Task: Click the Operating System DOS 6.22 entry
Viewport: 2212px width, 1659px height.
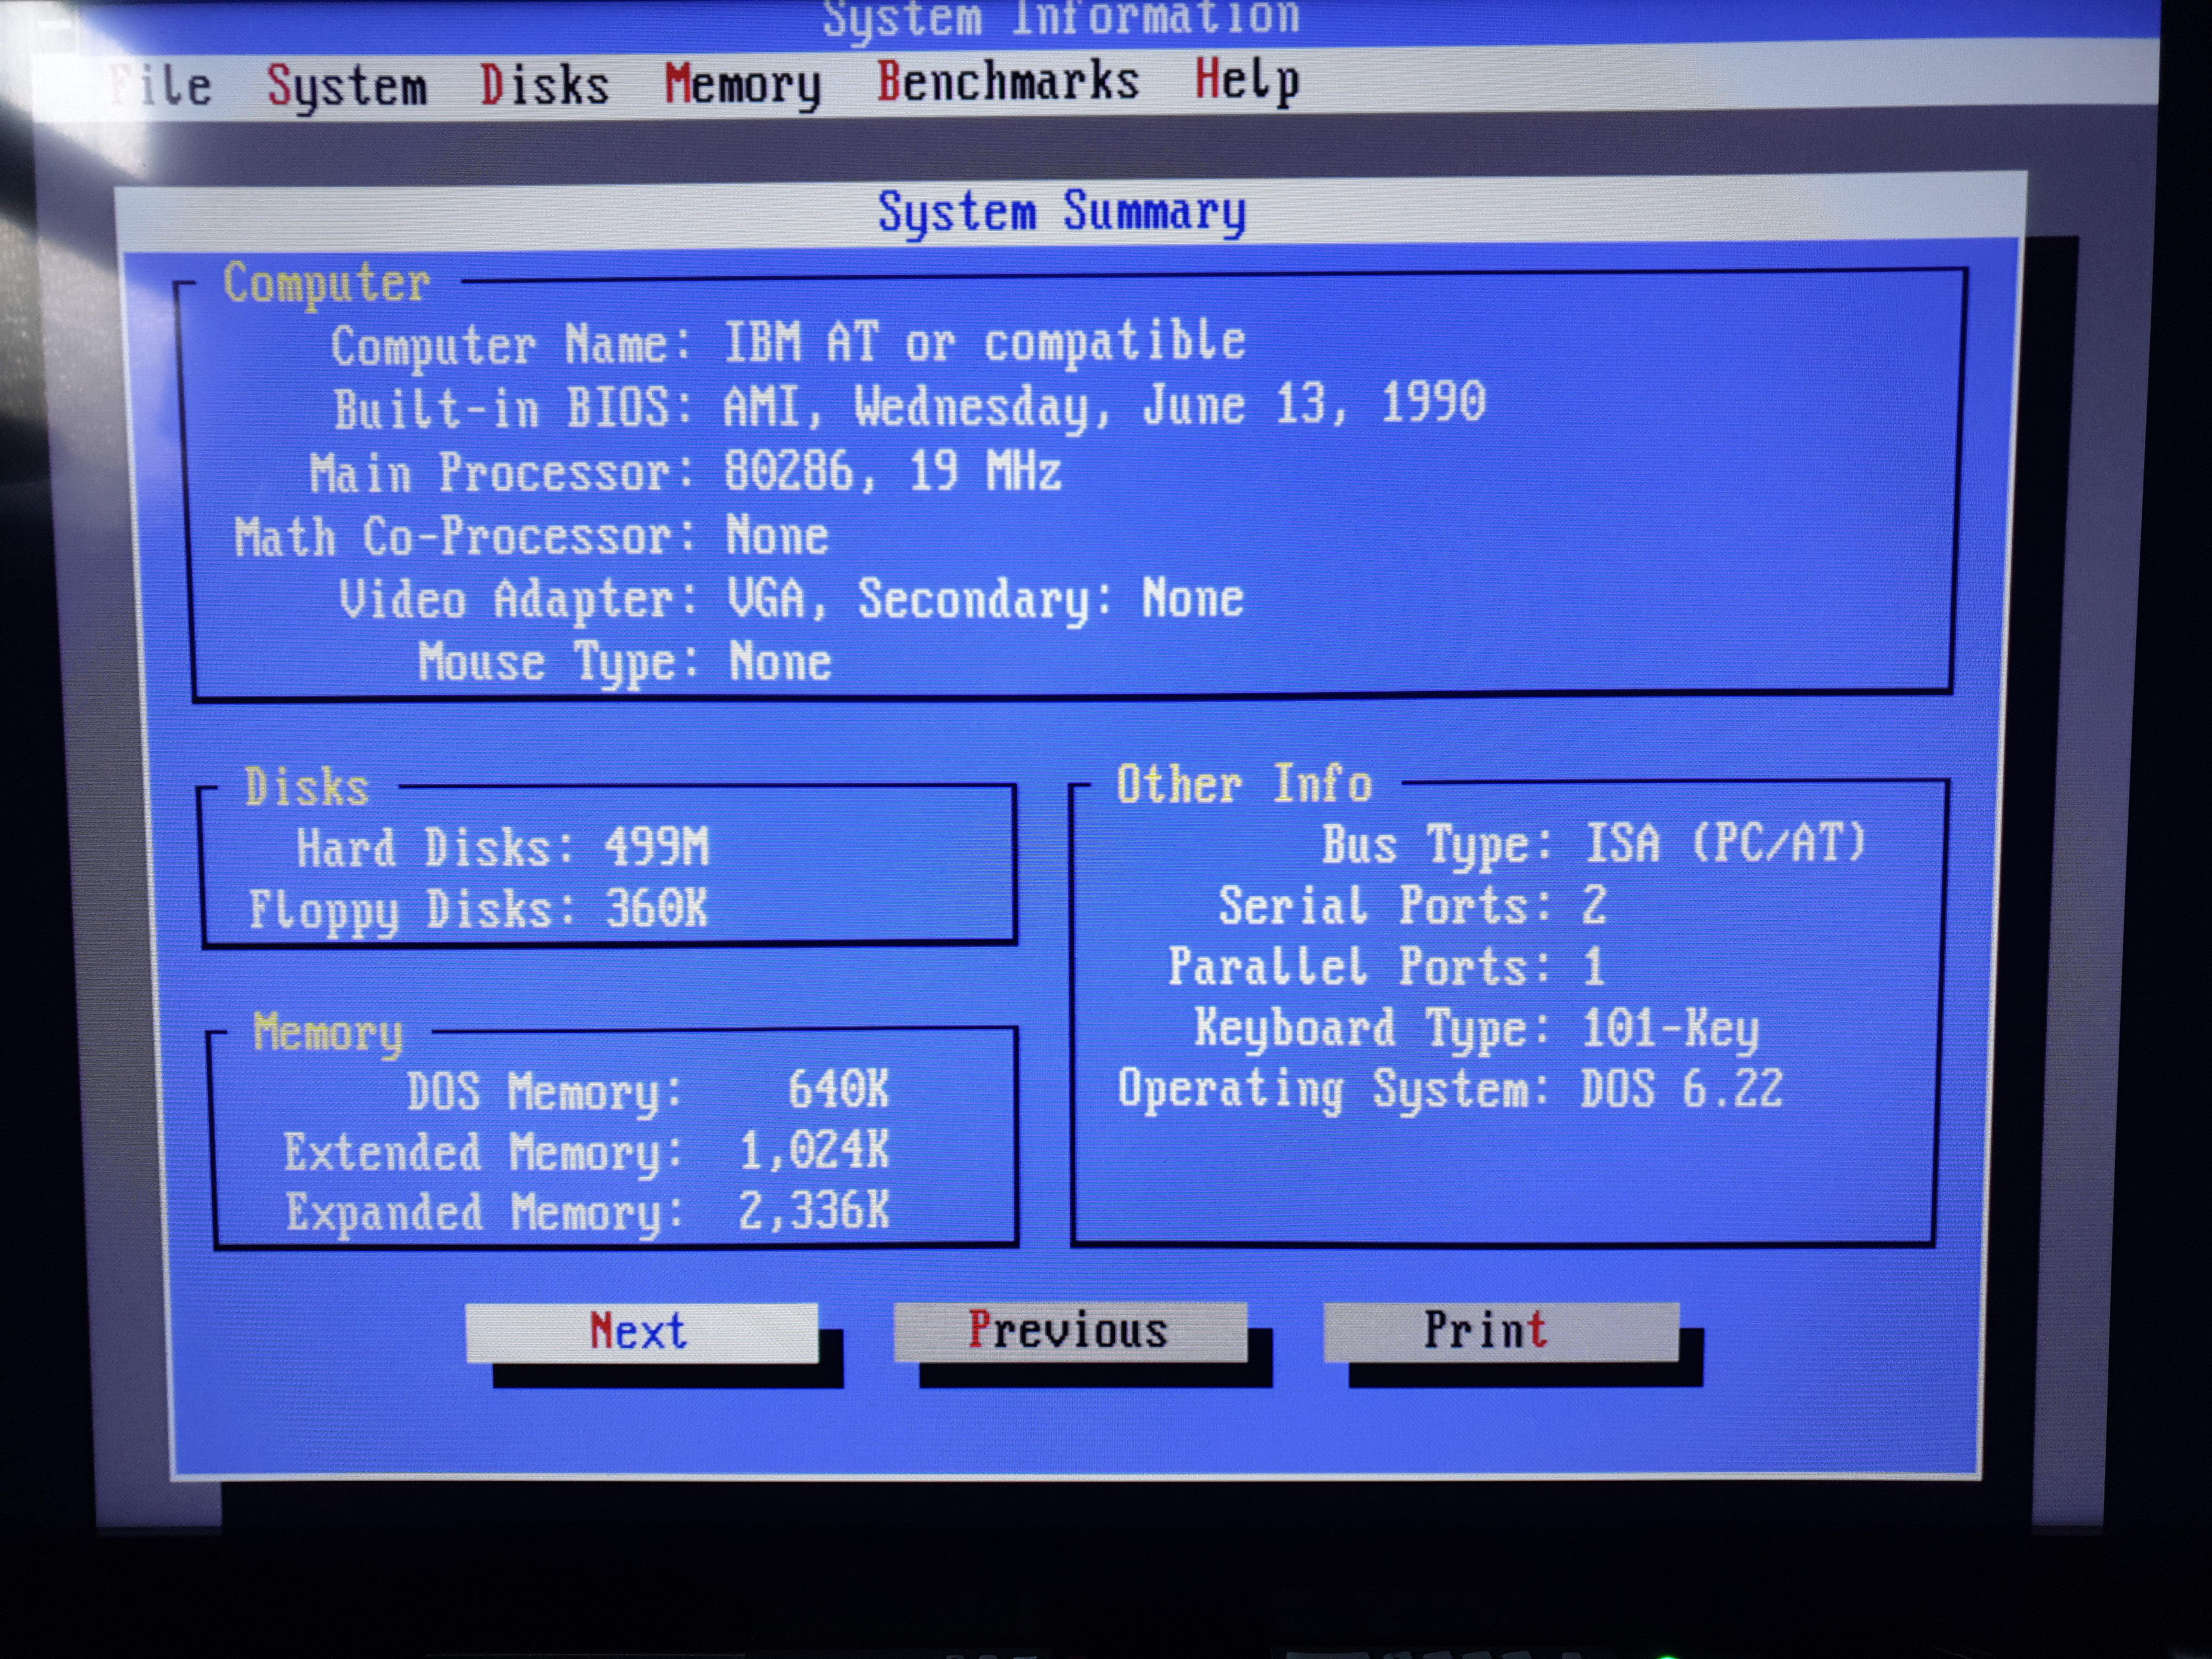Action: pyautogui.click(x=1449, y=1089)
